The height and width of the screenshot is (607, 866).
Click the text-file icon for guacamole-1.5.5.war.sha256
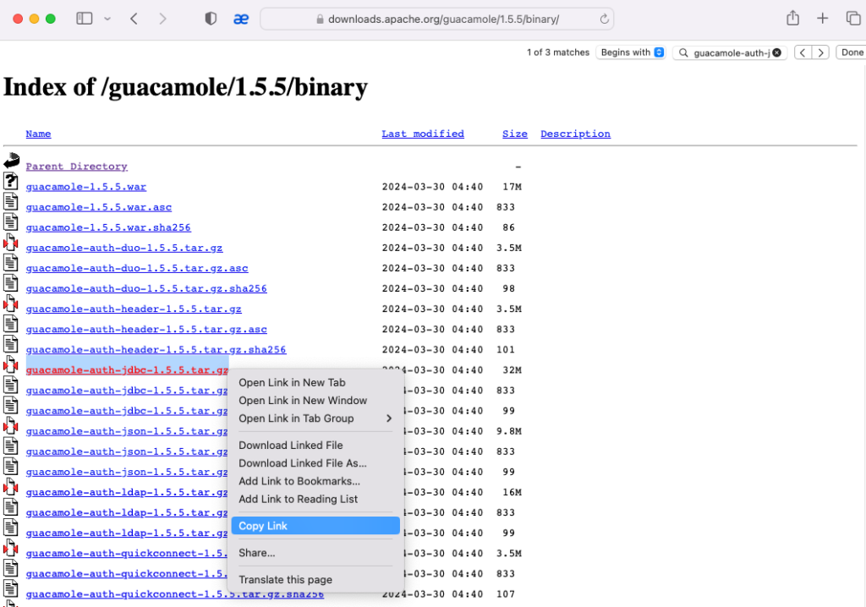[10, 222]
